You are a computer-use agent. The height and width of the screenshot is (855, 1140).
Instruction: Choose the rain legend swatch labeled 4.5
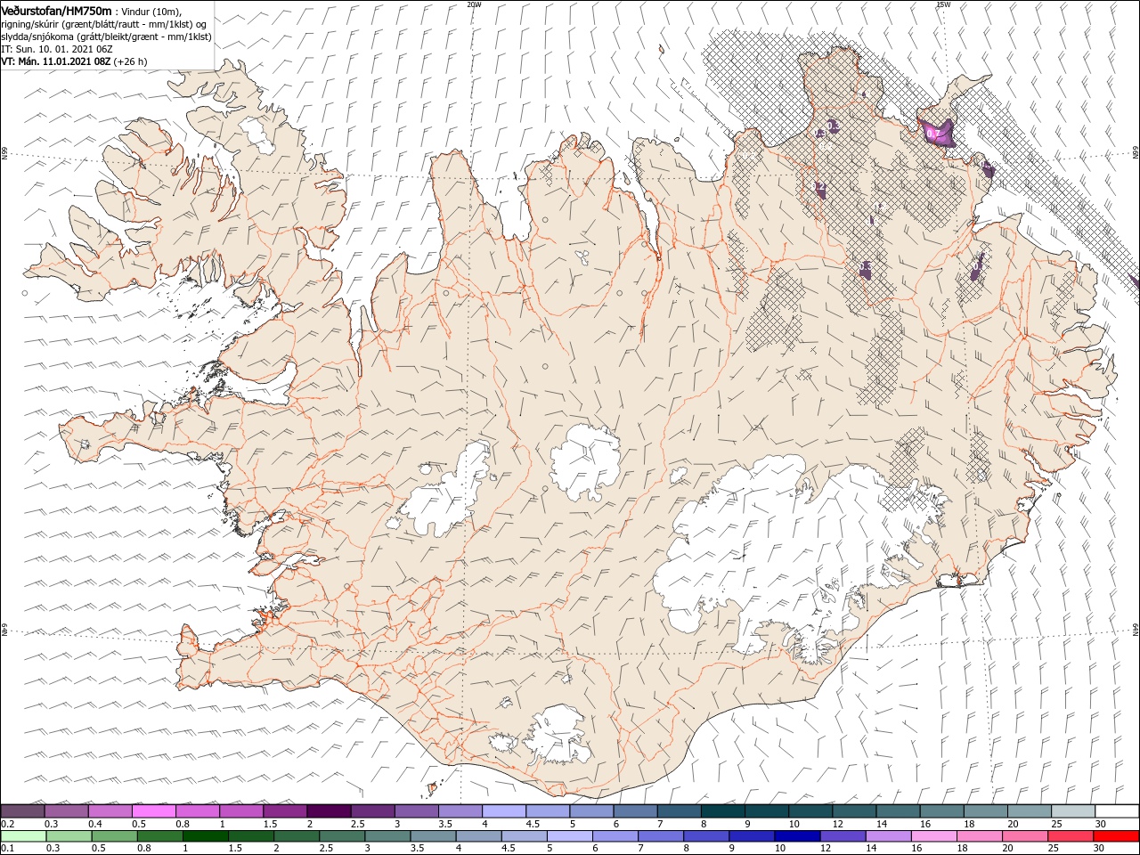point(524,836)
